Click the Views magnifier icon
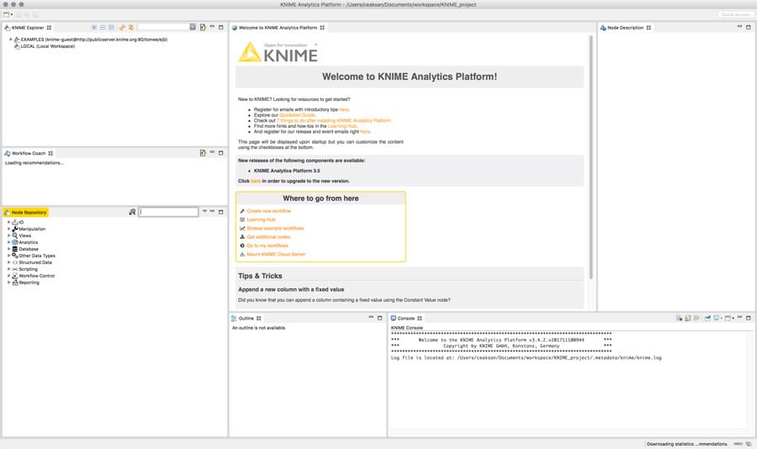This screenshot has width=757, height=449. pos(15,235)
